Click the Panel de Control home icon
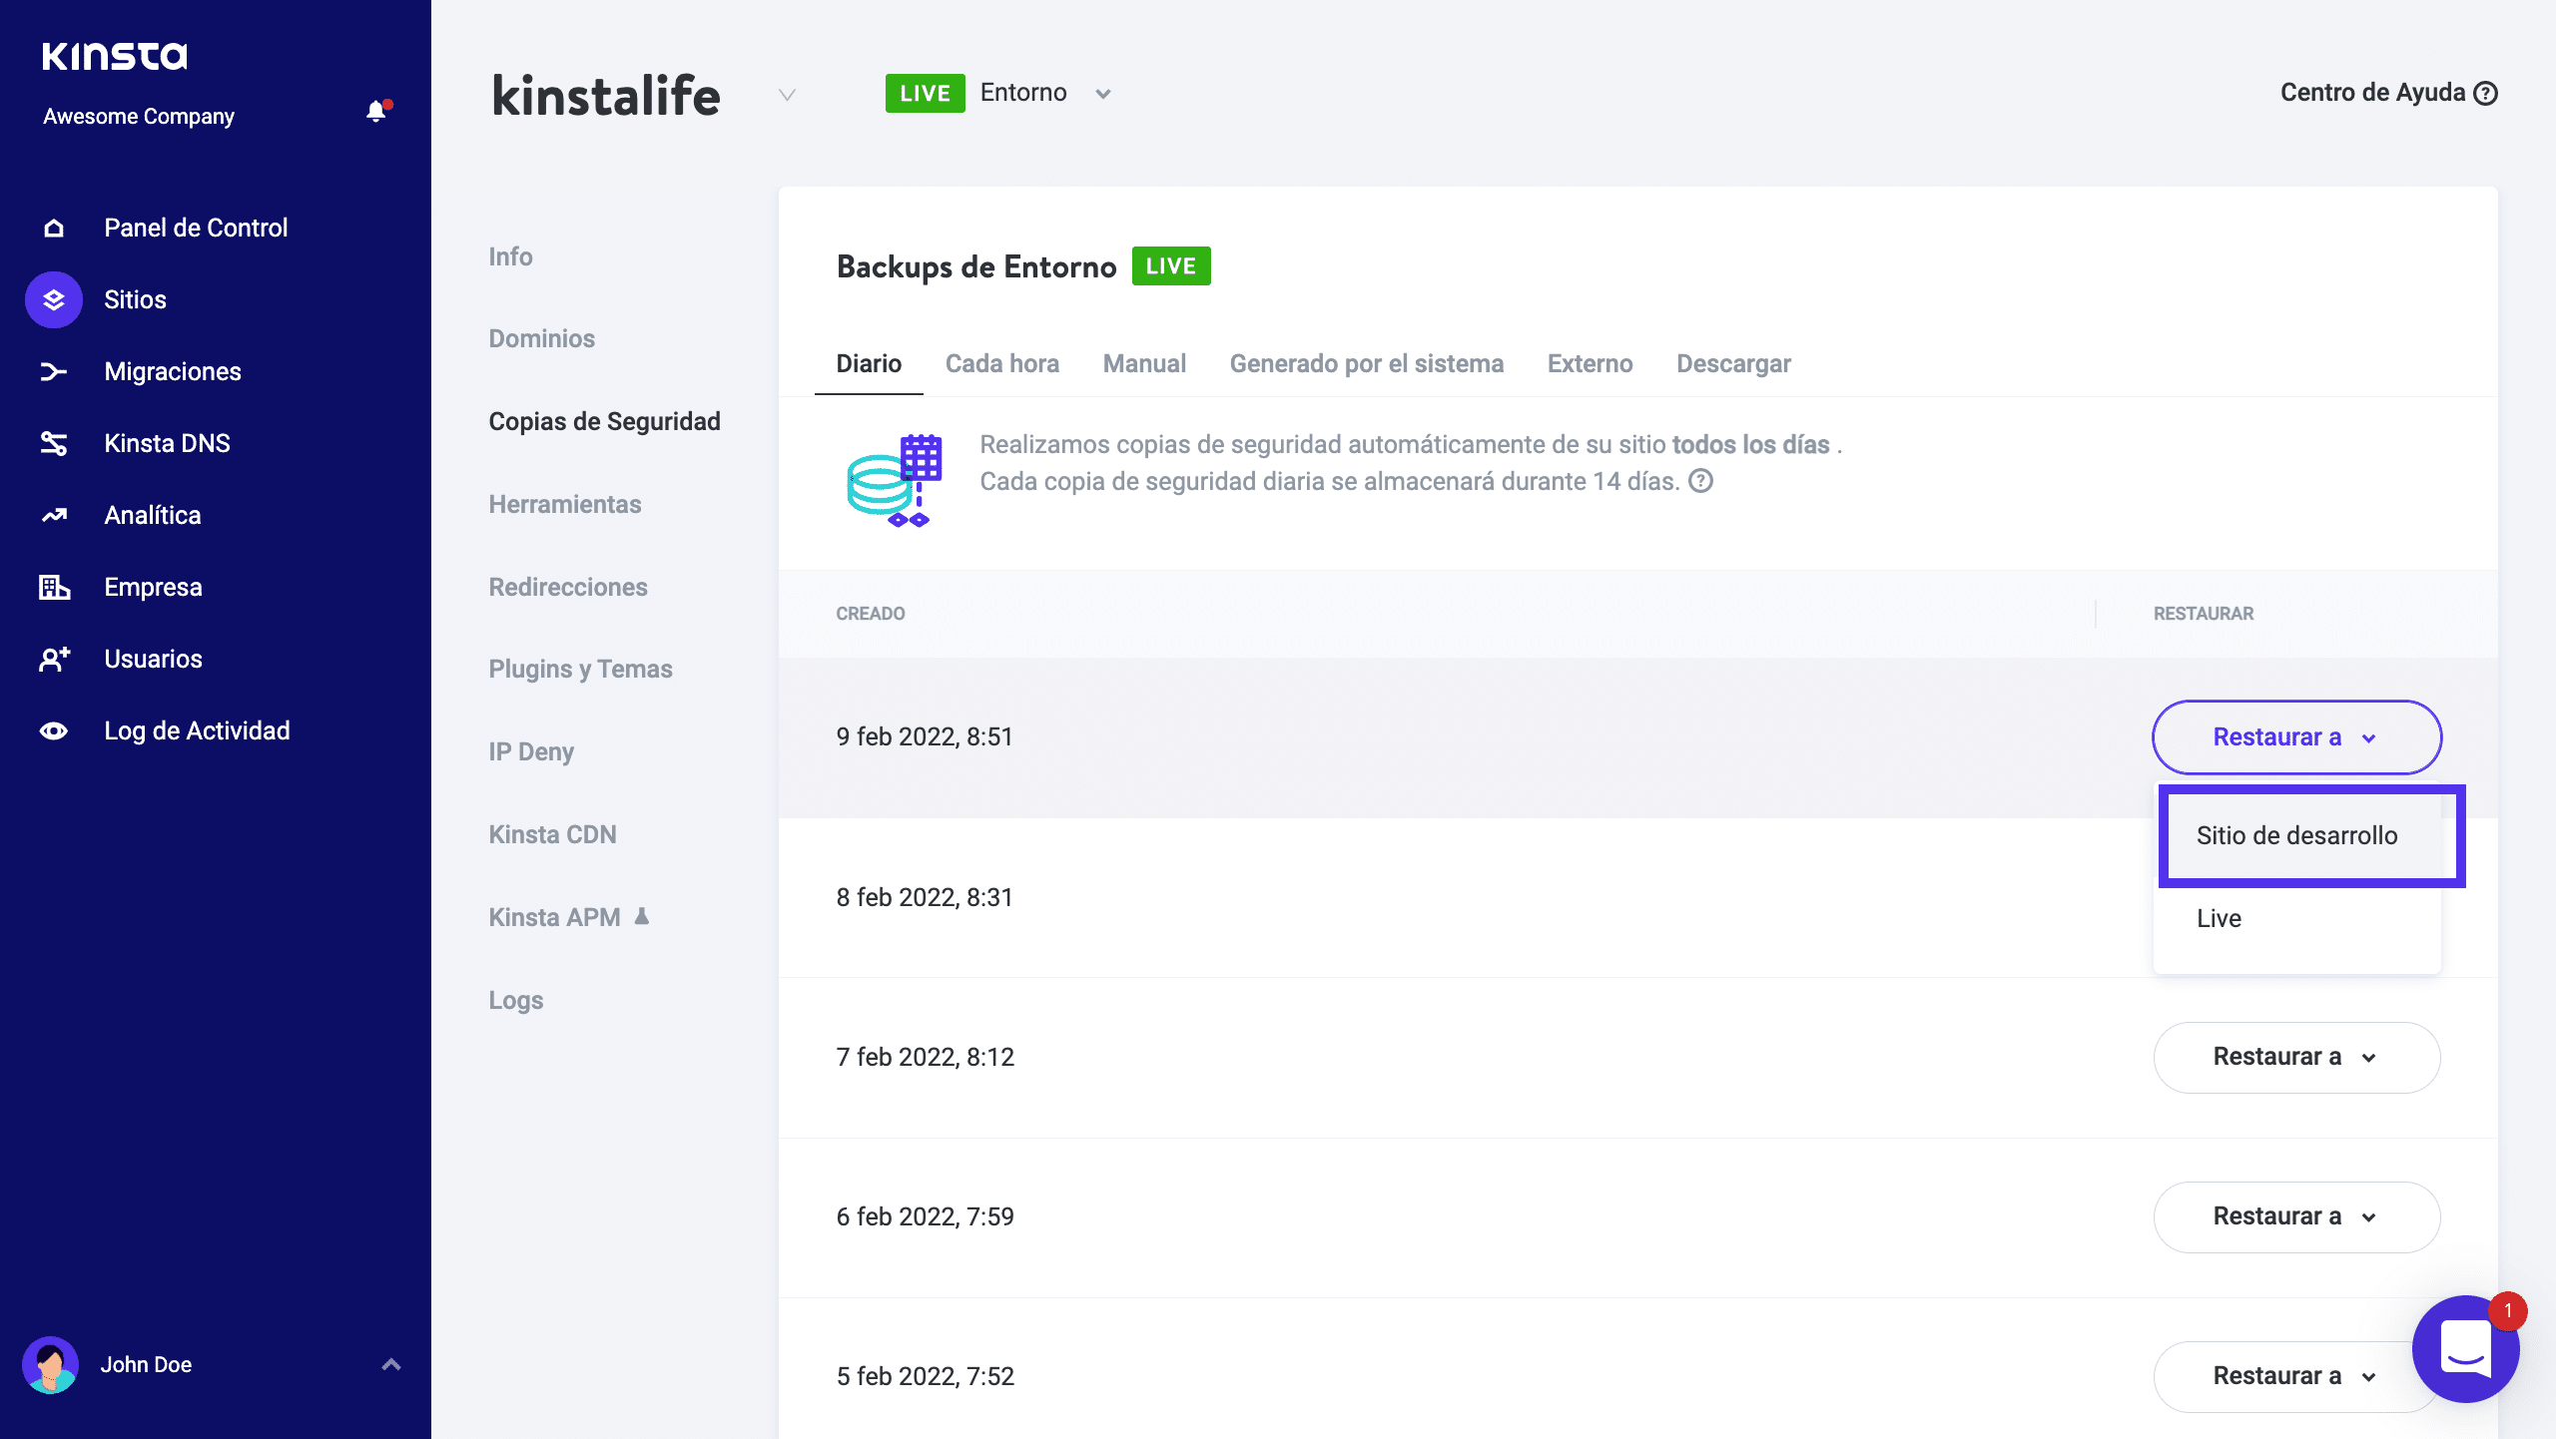 point(54,229)
